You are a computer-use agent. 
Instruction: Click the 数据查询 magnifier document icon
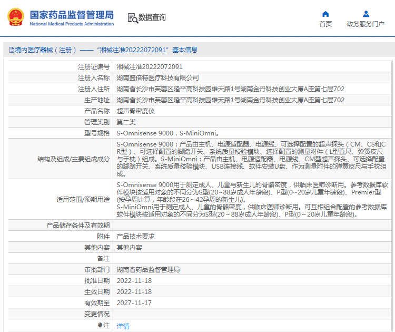point(132,18)
